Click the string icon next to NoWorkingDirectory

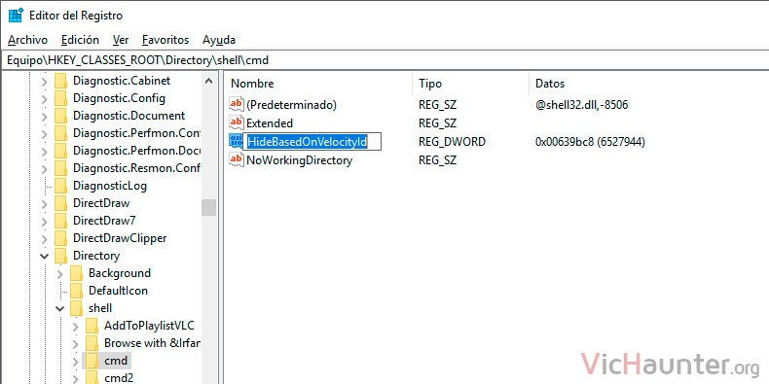237,159
